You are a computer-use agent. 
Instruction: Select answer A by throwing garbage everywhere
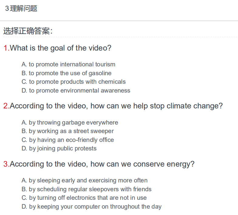coord(70,122)
